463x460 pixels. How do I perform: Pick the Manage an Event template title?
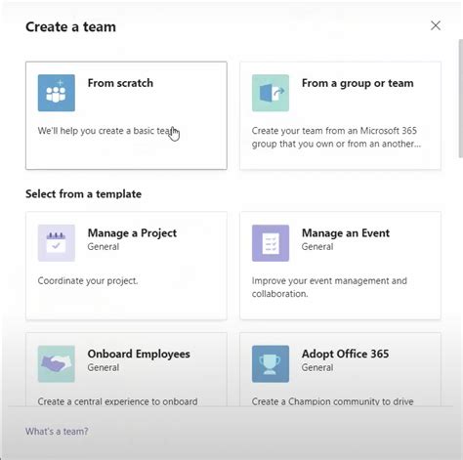tap(346, 233)
